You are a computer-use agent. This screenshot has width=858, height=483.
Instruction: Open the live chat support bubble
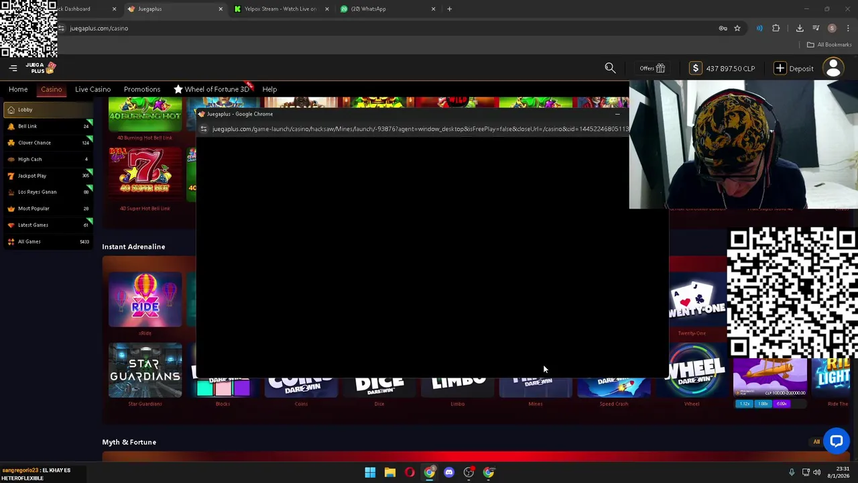click(836, 441)
